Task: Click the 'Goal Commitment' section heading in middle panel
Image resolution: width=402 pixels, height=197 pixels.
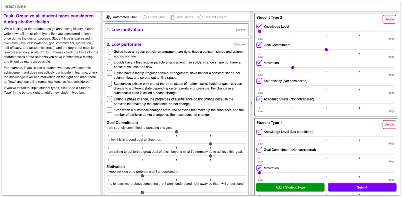Action: 122,123
